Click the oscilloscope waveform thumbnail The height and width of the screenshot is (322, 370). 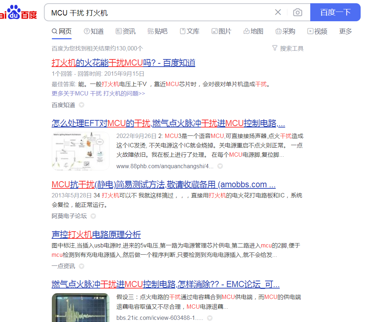81,308
